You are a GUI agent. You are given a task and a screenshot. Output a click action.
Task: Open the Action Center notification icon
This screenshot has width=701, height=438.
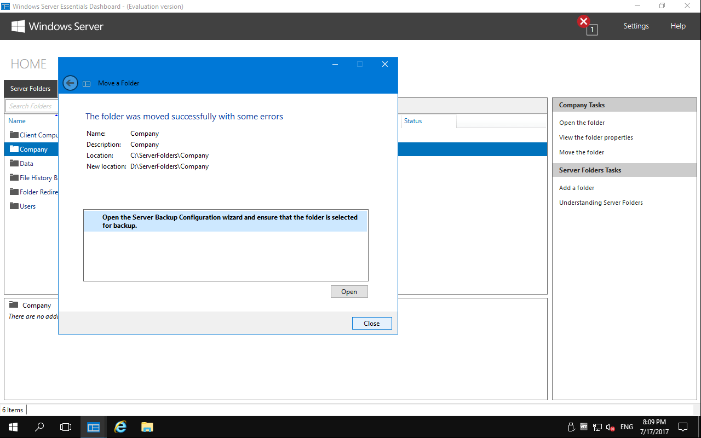pyautogui.click(x=683, y=427)
